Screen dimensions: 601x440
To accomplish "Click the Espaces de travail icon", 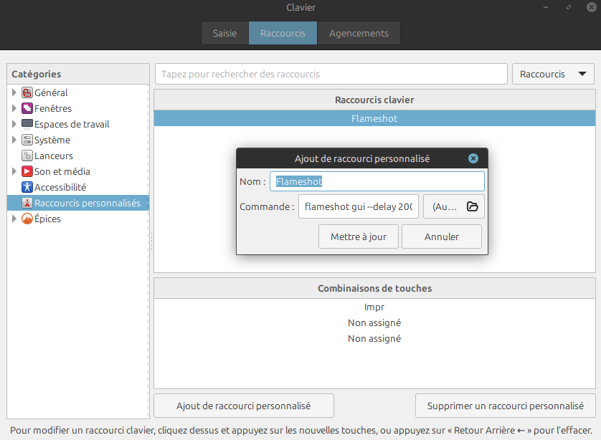I will coord(27,124).
